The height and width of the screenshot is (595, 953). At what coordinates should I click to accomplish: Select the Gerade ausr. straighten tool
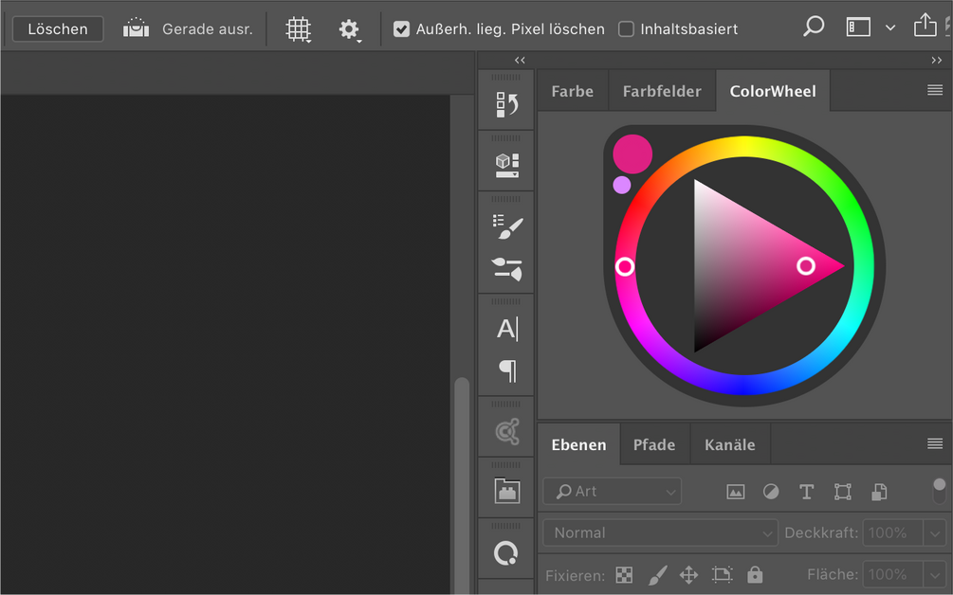coord(188,28)
